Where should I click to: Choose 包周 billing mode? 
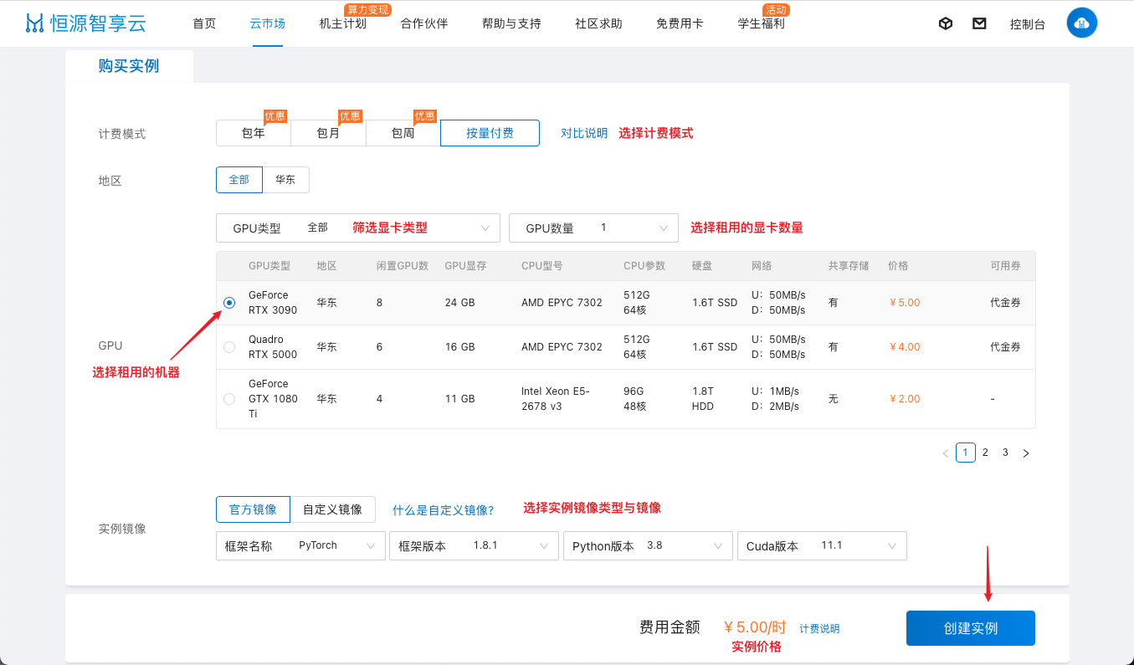(x=403, y=133)
